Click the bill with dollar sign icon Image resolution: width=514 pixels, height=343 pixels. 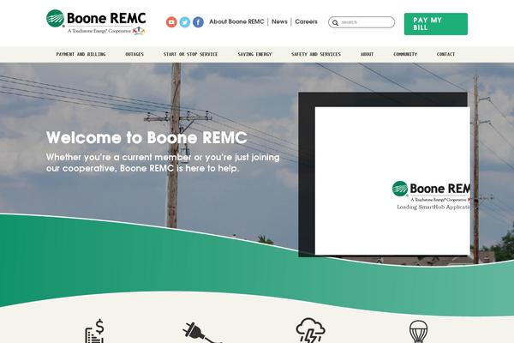95,331
